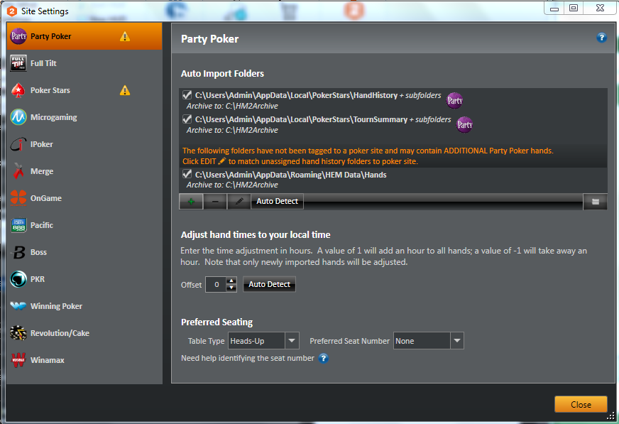Click 'Need help identifying the seat number' text

[x=248, y=358]
